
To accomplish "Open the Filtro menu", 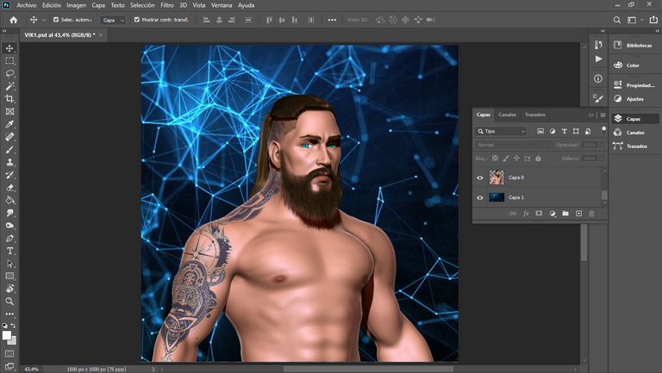I will tap(166, 5).
